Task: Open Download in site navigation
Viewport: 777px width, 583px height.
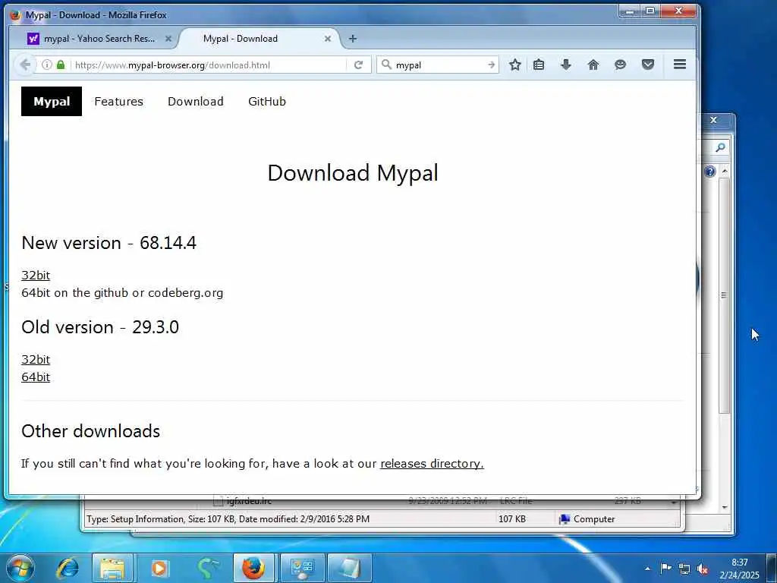Action: click(196, 101)
